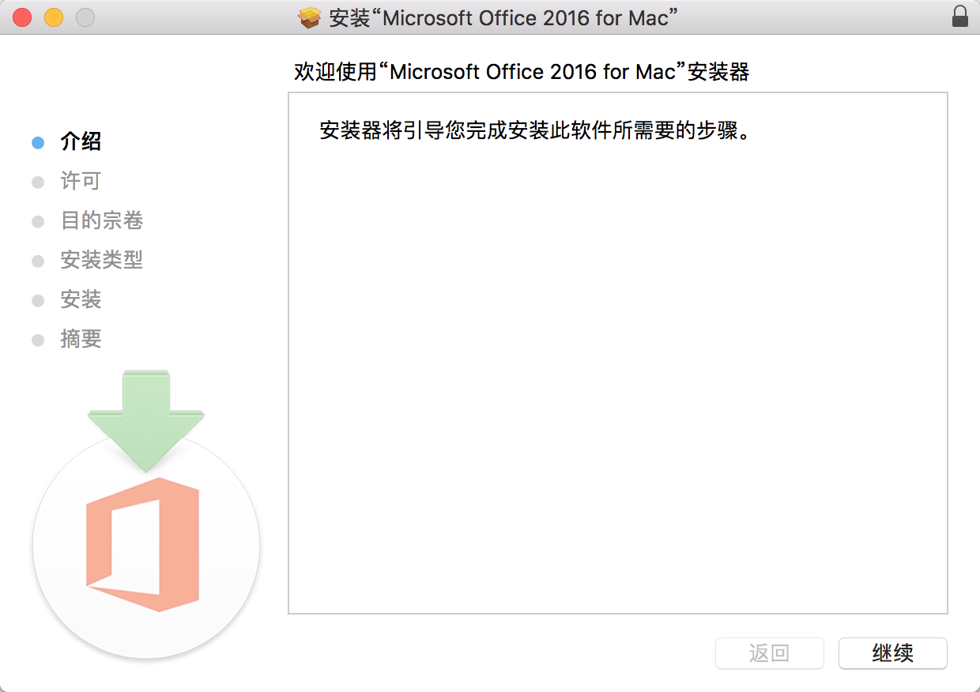Select the 安装 step in sidebar
The height and width of the screenshot is (692, 980).
(81, 299)
